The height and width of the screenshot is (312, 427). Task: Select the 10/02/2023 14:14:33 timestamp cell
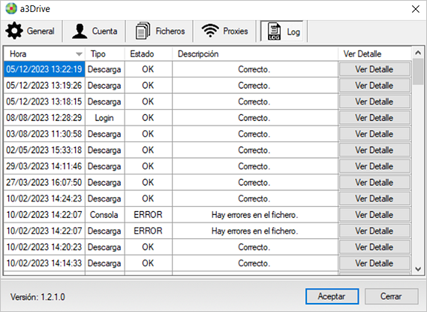click(x=44, y=263)
